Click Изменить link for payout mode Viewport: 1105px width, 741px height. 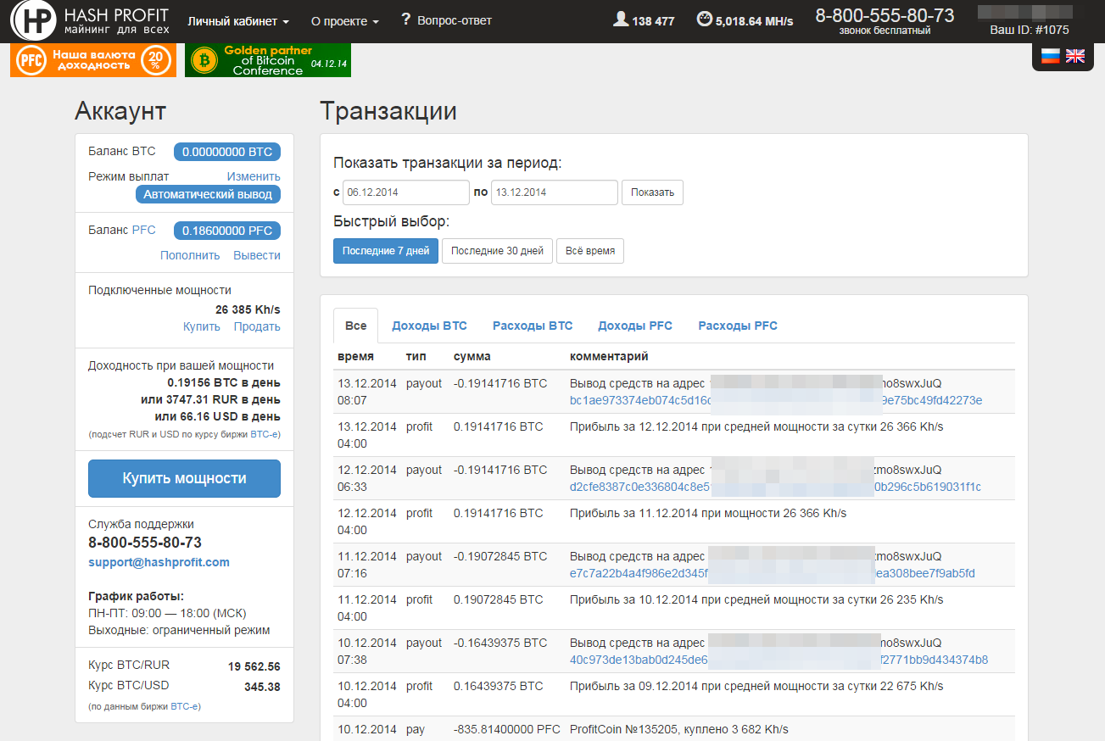tap(254, 176)
